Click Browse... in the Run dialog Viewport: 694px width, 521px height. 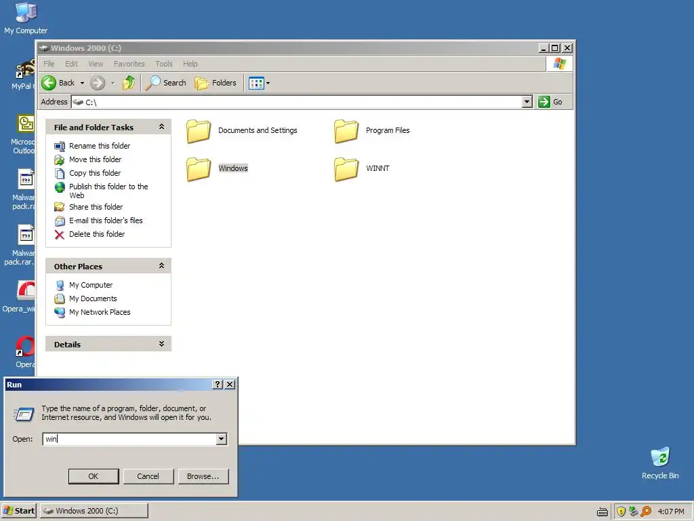(x=203, y=476)
